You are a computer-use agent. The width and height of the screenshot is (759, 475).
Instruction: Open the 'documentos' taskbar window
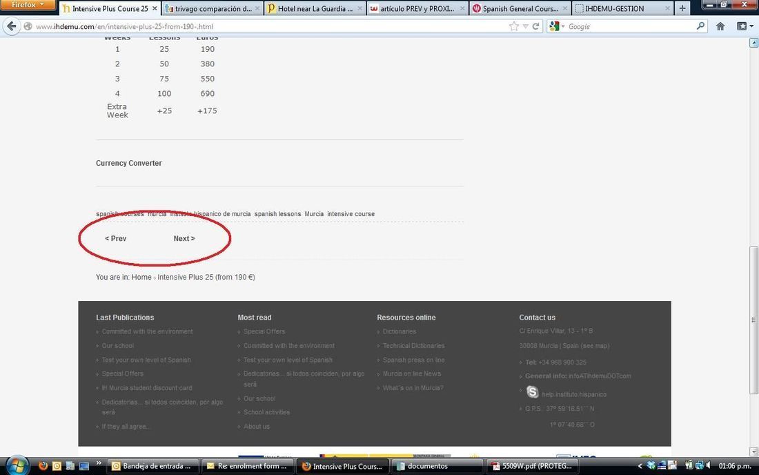coord(437,466)
